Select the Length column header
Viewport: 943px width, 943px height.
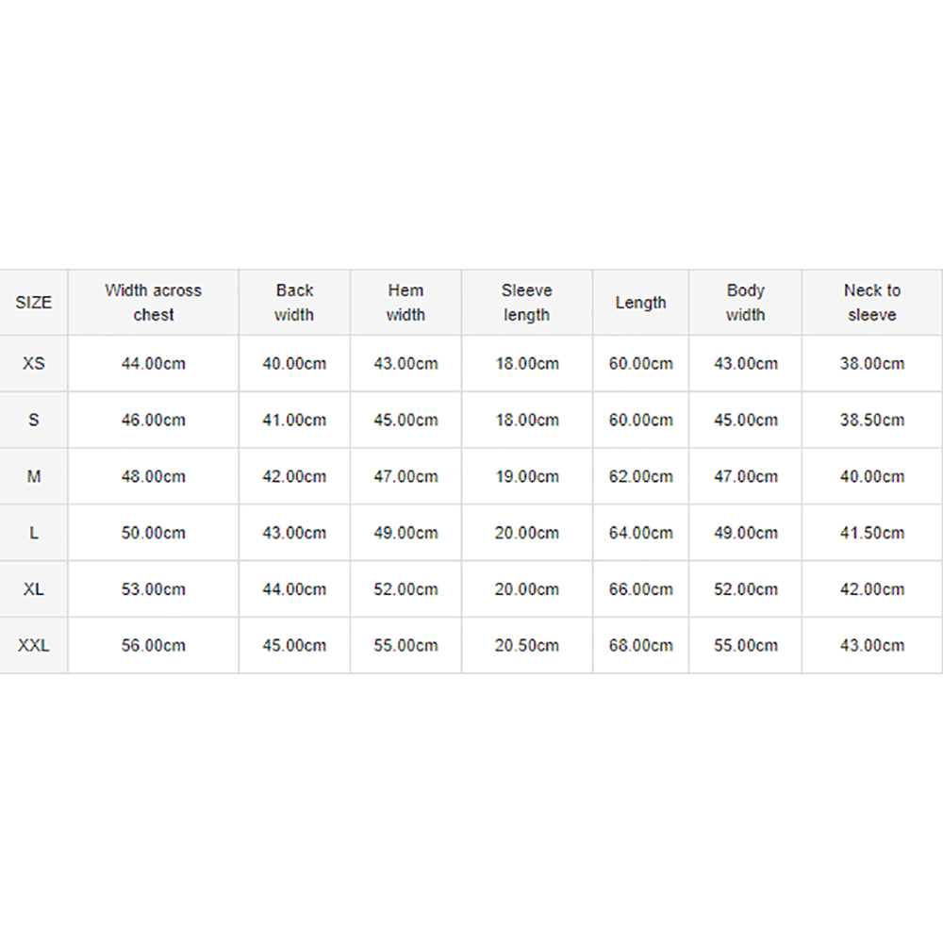[640, 303]
